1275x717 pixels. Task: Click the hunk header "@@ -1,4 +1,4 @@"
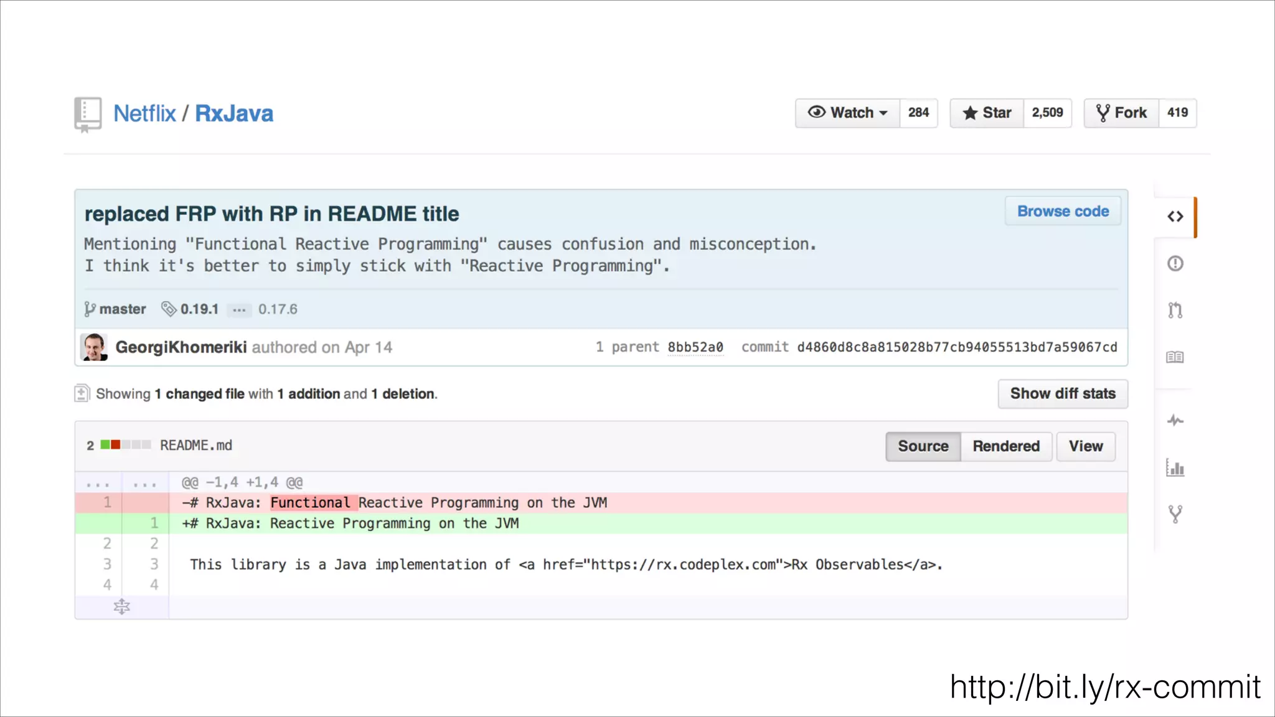click(x=242, y=482)
